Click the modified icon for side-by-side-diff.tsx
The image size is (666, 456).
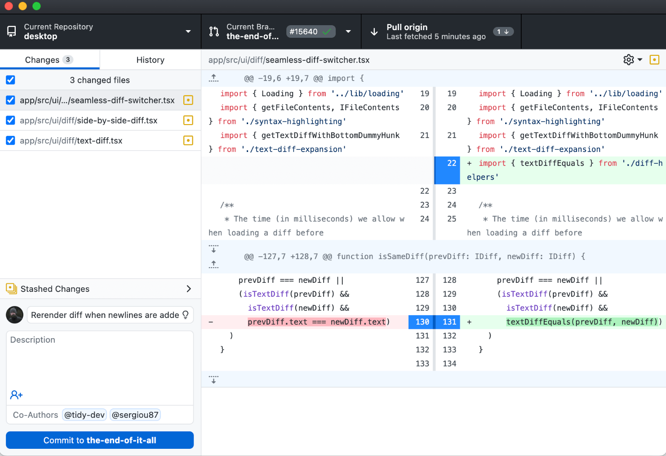point(188,121)
